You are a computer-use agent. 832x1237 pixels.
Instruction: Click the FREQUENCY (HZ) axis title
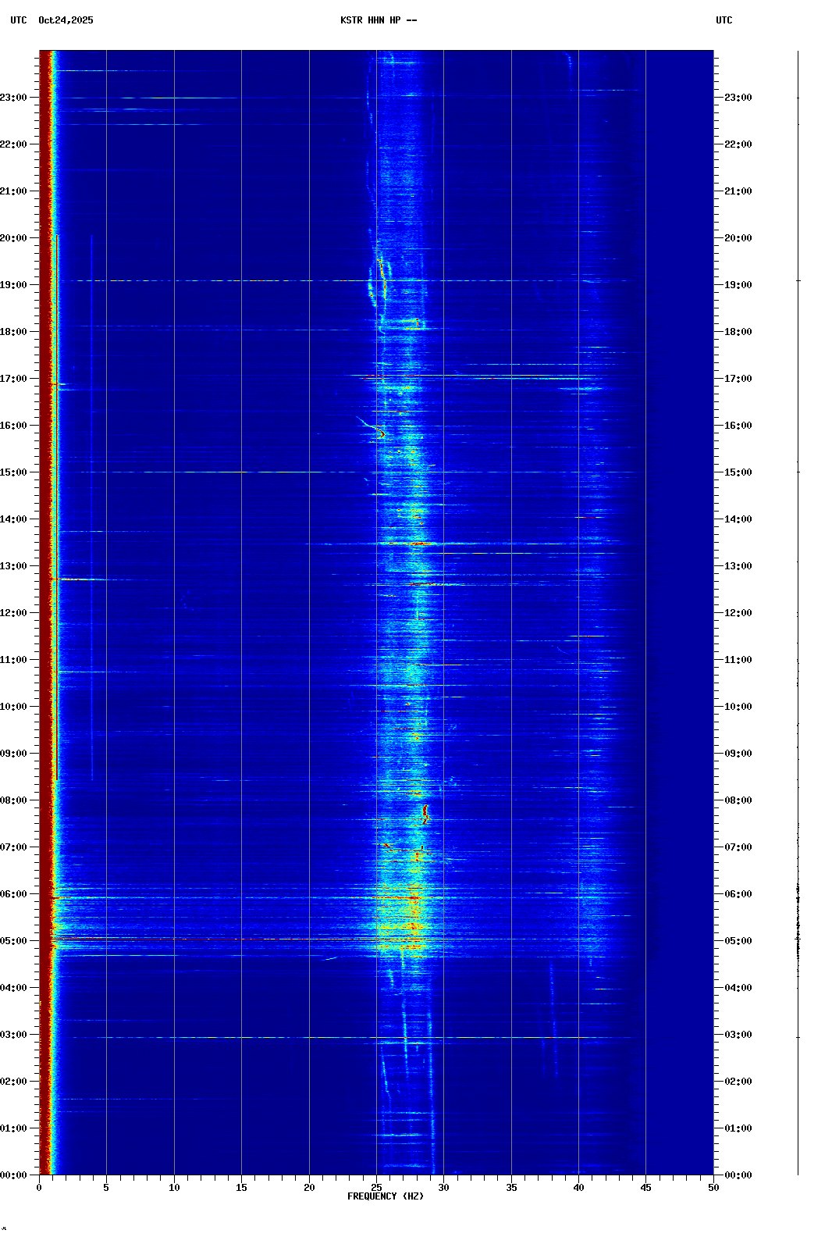coord(385,1196)
